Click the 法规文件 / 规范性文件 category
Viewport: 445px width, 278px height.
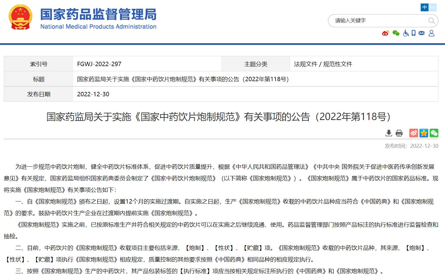(323, 64)
